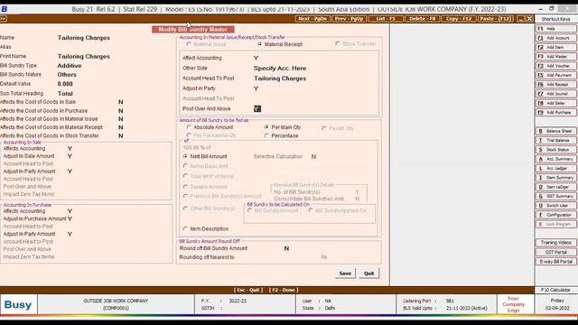Click the Name field Tailoring Charges
578x325 pixels.
tap(84, 38)
